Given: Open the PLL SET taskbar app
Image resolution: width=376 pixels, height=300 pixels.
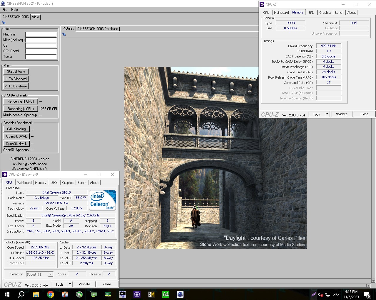Looking at the screenshot, I should click(123, 294).
